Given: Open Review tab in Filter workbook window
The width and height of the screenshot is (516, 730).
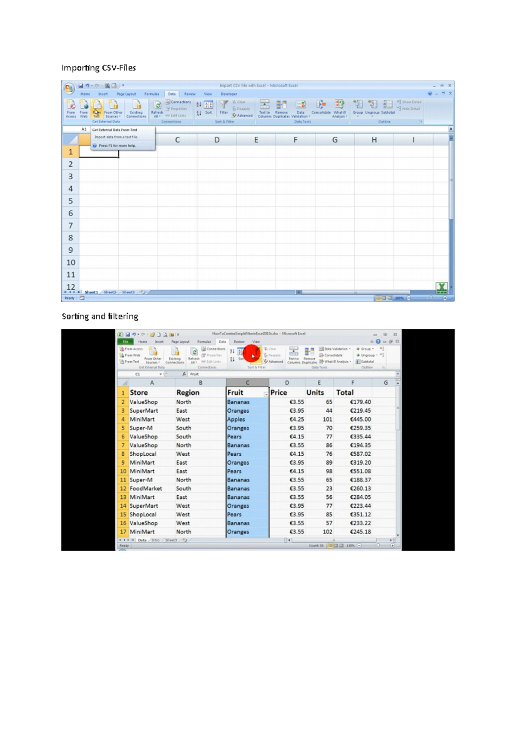Looking at the screenshot, I should pyautogui.click(x=239, y=342).
